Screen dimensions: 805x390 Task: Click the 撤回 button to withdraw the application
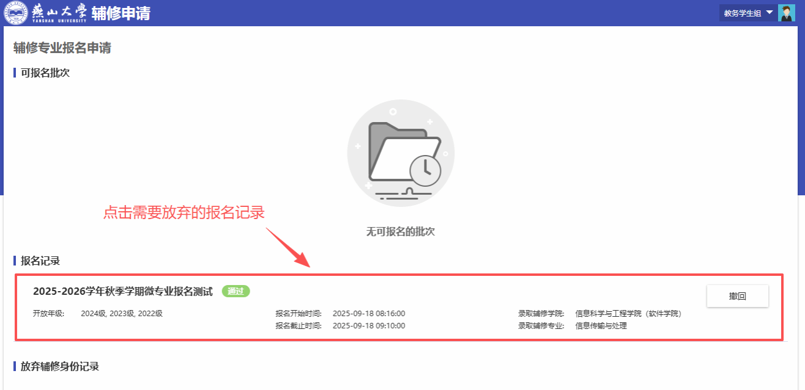(x=737, y=296)
